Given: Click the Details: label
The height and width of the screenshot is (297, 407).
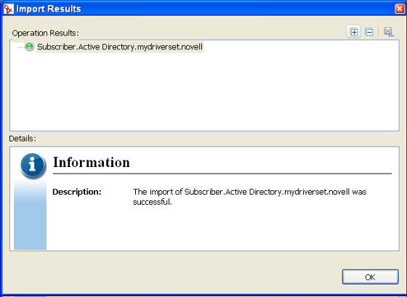Looking at the screenshot, I should coord(23,139).
